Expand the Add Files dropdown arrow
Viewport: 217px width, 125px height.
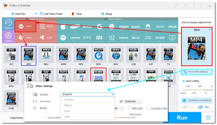[x=36, y=14]
